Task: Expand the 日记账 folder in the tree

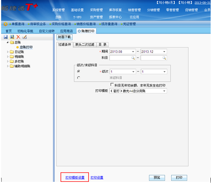Action: [8, 52]
